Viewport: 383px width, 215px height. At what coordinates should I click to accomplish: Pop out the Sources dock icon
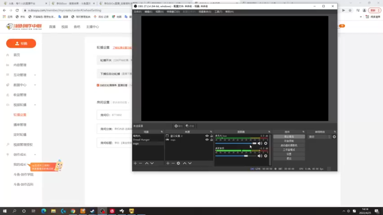coord(211,132)
